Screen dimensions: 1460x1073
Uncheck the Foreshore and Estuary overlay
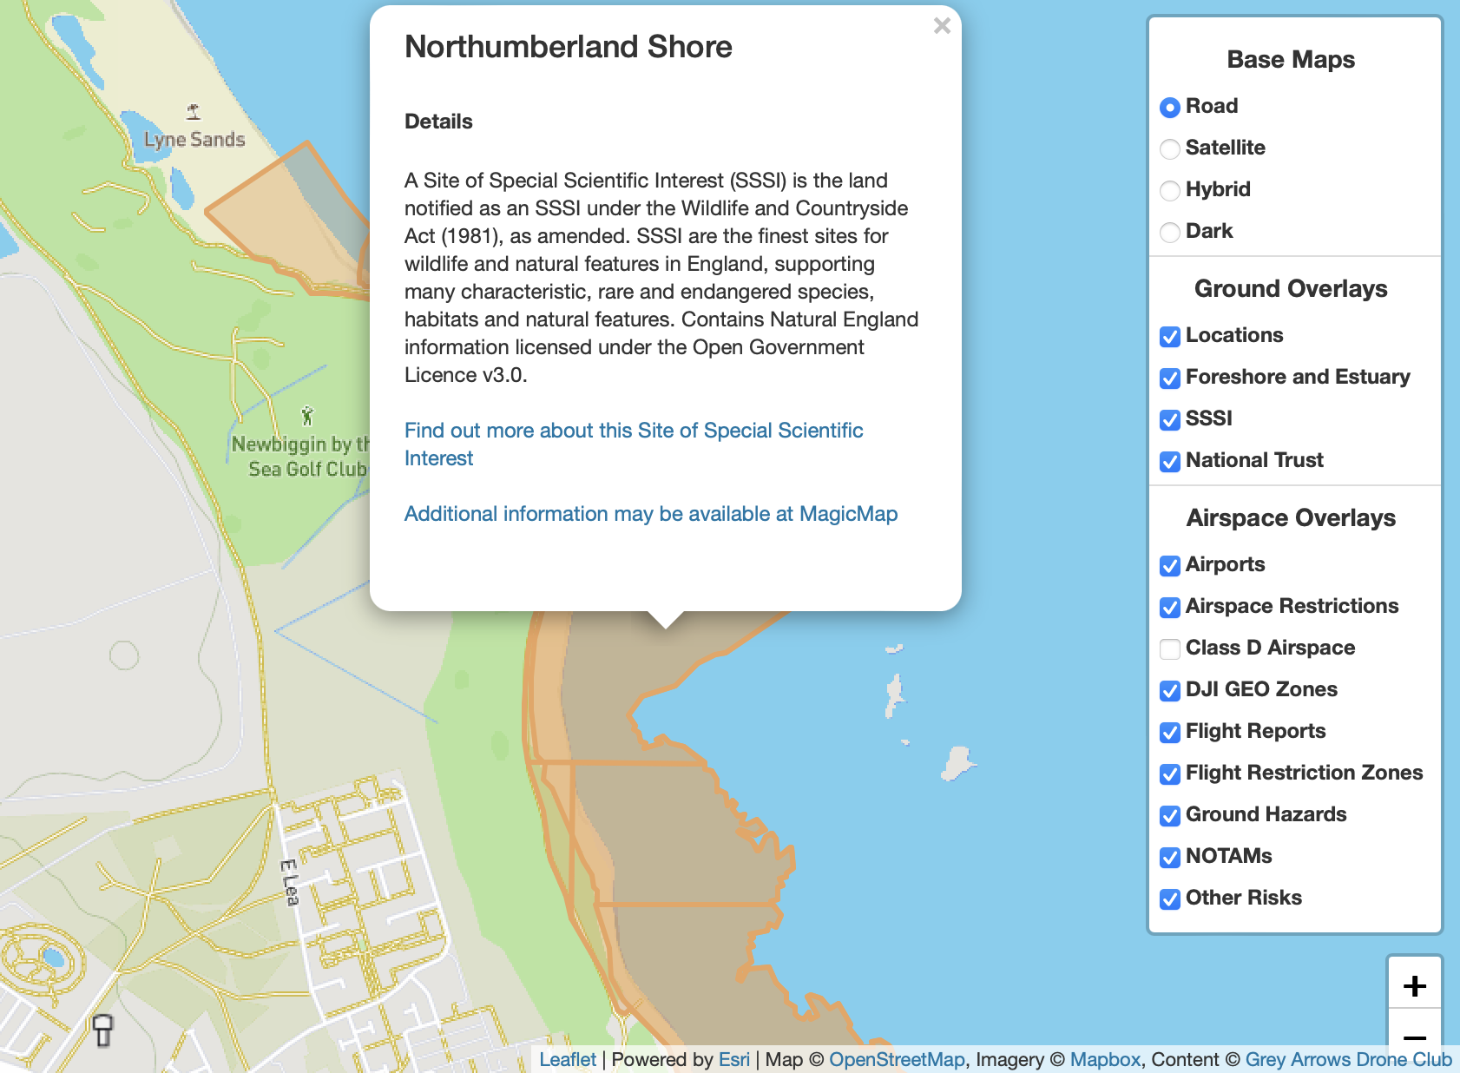pos(1170,378)
